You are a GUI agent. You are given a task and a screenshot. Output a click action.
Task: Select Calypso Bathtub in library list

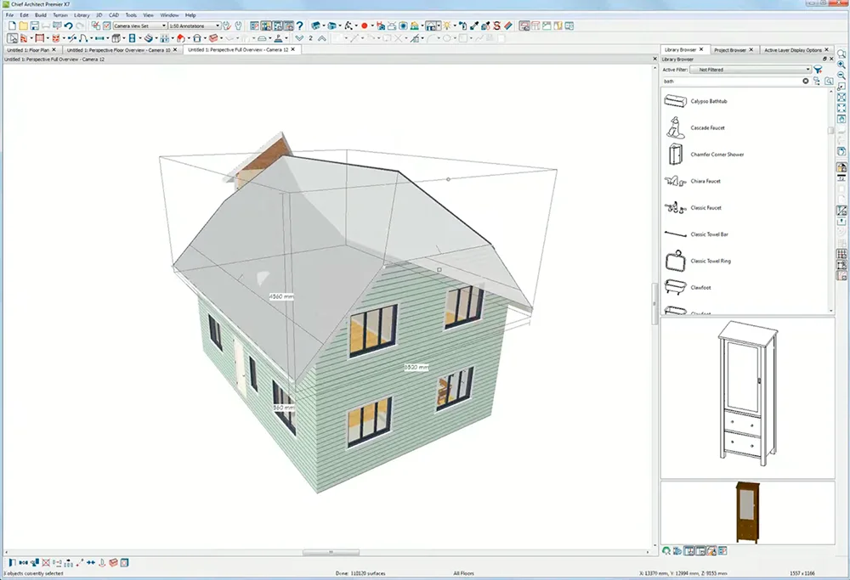pyautogui.click(x=708, y=101)
